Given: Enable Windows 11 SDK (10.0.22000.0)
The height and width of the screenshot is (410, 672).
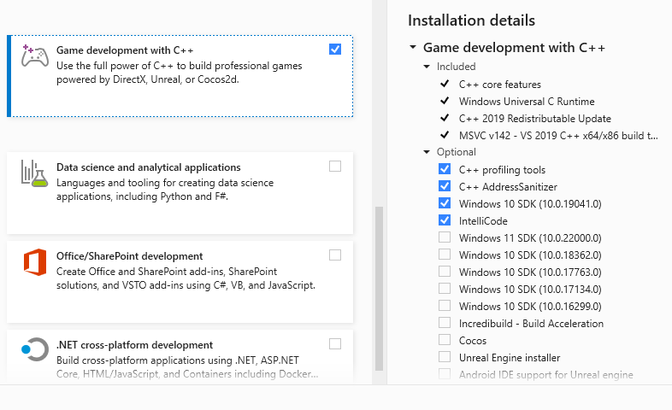Looking at the screenshot, I should [445, 237].
